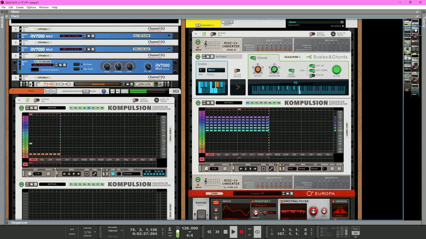Open the Scale selector showing Minor
This screenshot has width=426, height=239.
tap(216, 70)
